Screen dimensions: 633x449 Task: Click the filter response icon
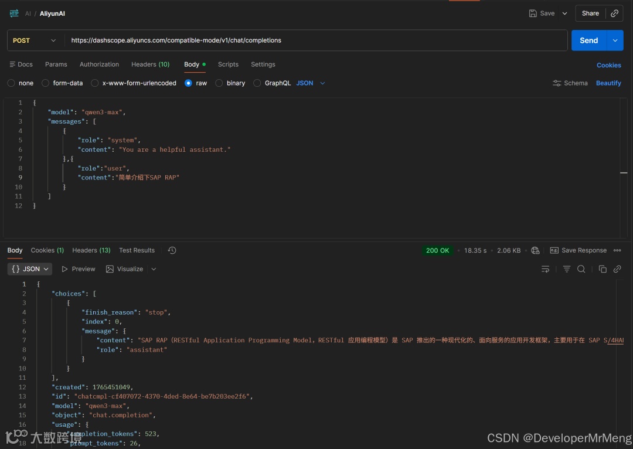pyautogui.click(x=566, y=269)
